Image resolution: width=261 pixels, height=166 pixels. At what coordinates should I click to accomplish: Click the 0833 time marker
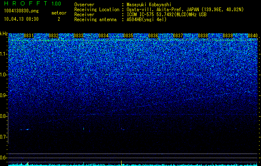[x=78, y=36]
